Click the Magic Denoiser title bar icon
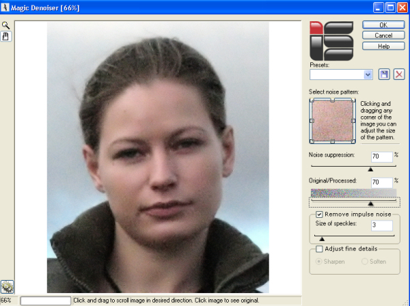This screenshot has height=306, width=410. click(x=5, y=8)
